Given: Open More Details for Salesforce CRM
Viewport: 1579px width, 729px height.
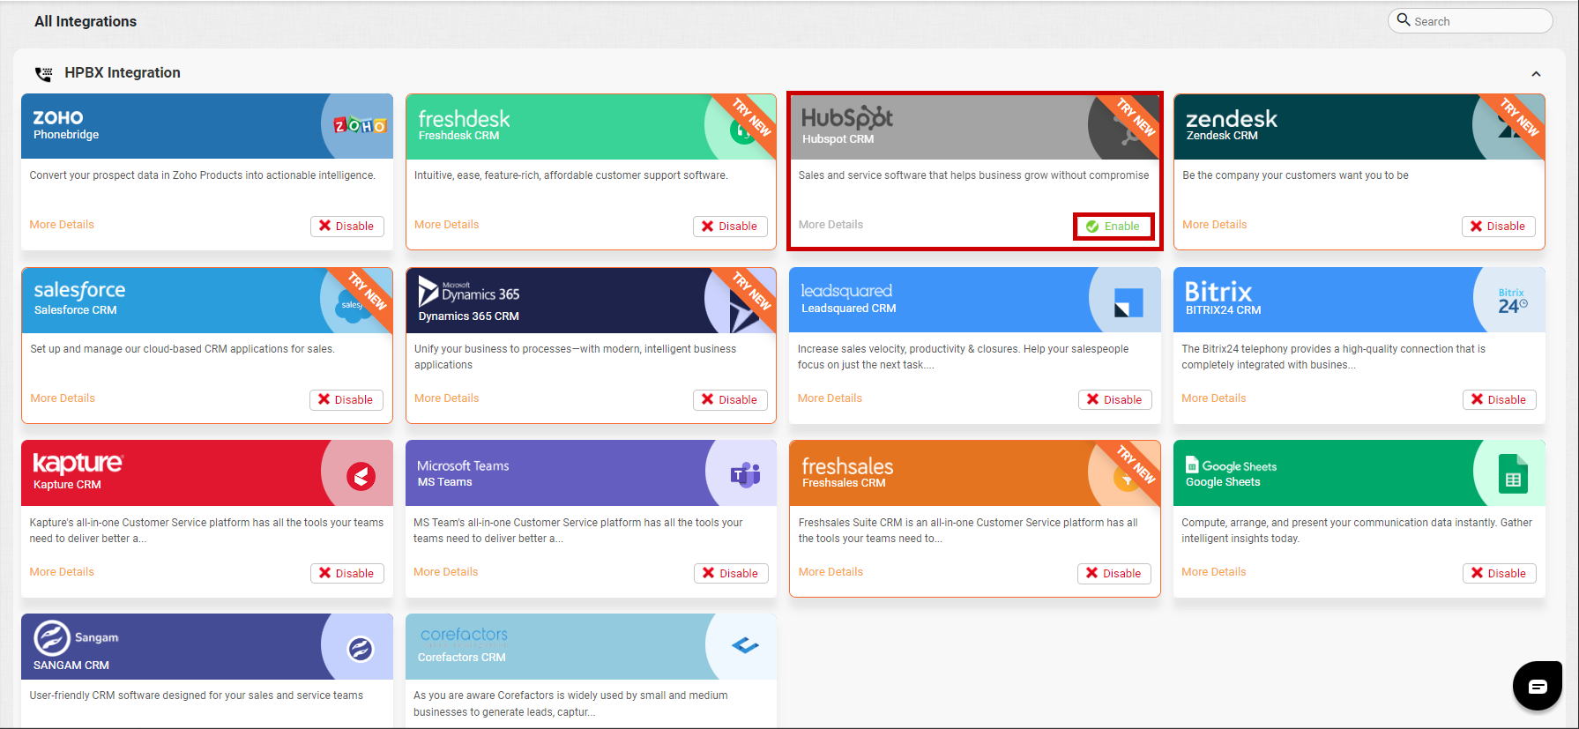Looking at the screenshot, I should tap(63, 398).
